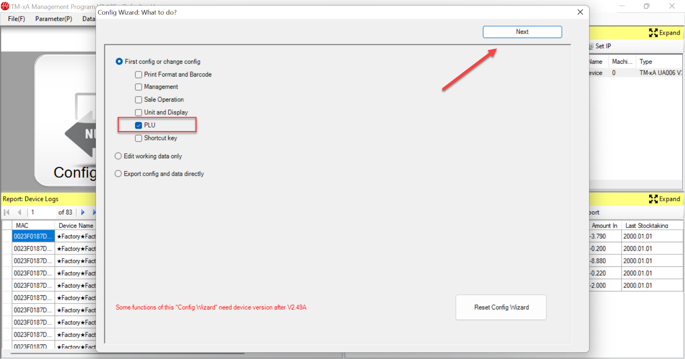Enable Print Format and Barcode checkbox

pos(138,74)
